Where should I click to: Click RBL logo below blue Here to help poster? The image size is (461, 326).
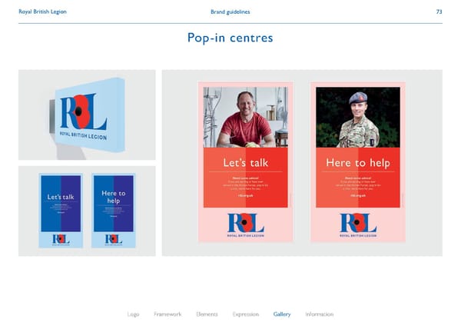click(x=113, y=240)
